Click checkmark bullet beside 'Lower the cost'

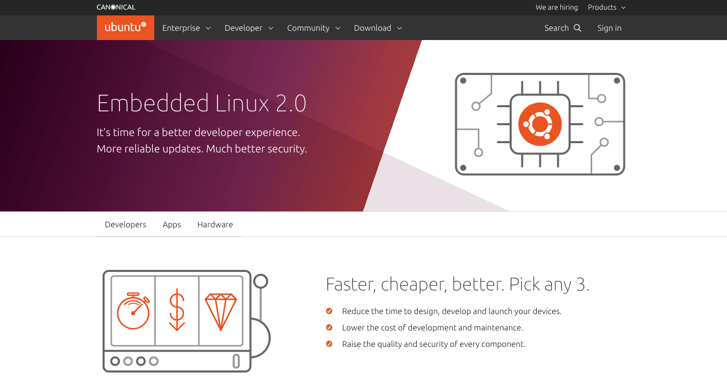pos(329,327)
